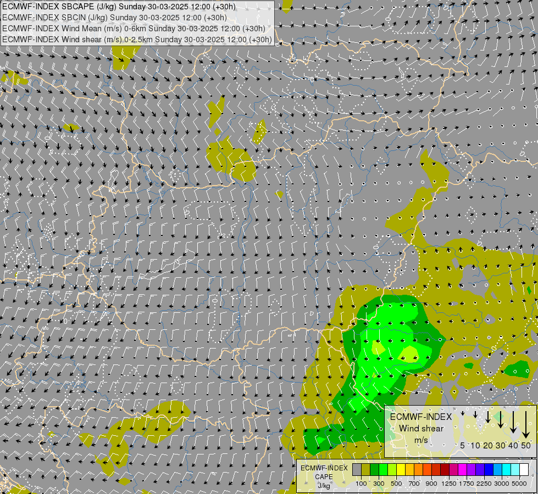Click the 20 m/s wind shear arrow in legend
Screen dimensions: 538x494
(x=488, y=417)
